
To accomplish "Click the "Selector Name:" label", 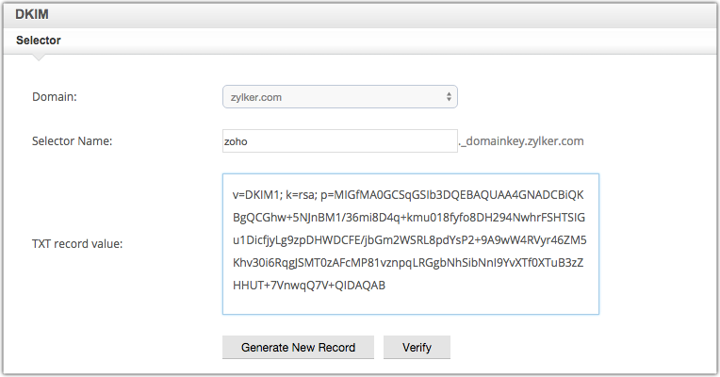I will point(73,141).
